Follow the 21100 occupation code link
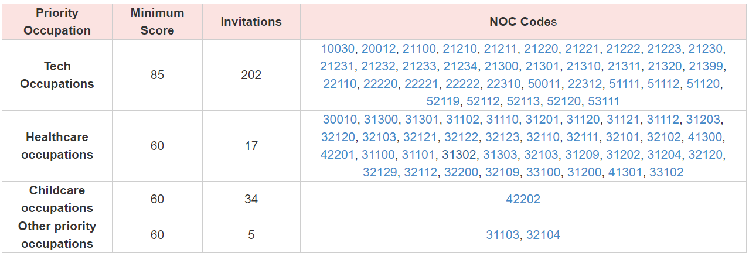This screenshot has height=256, width=749. (420, 49)
